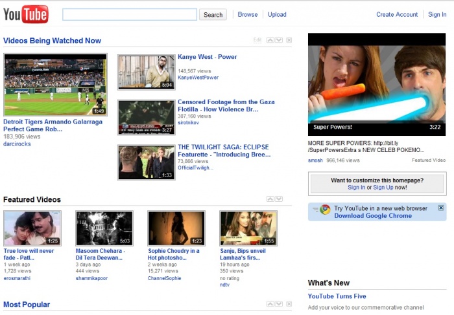Play Masoom Chehara video thumbnail
This screenshot has height=315, width=454.
coord(104,228)
